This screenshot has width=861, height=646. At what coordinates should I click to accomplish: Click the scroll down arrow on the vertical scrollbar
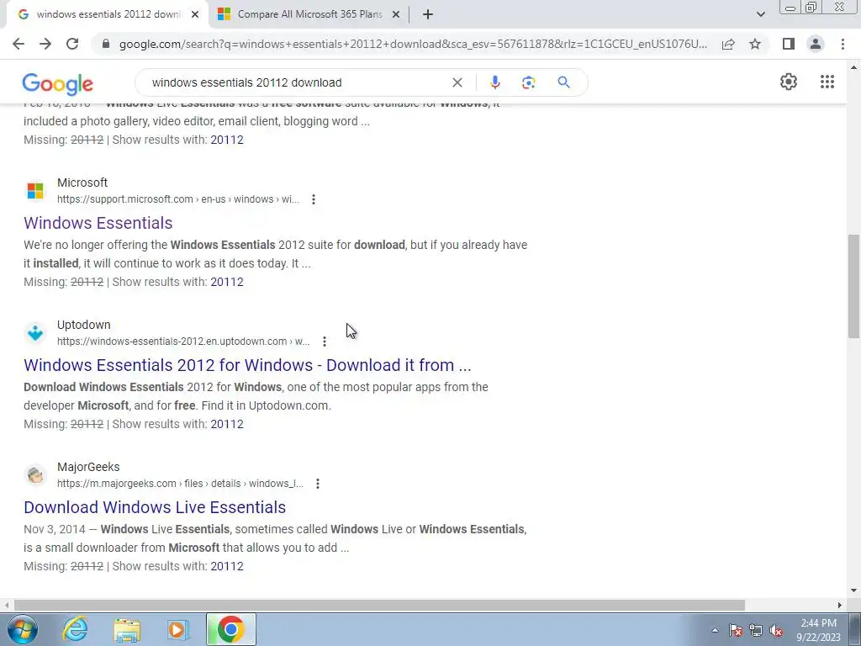[853, 591]
